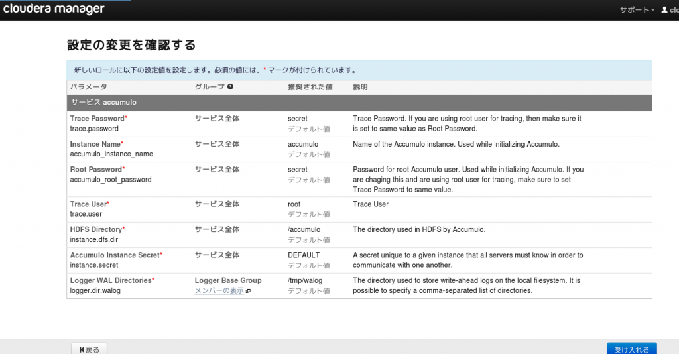
Task: Click the Cloudera Manager logo
Action: point(54,9)
